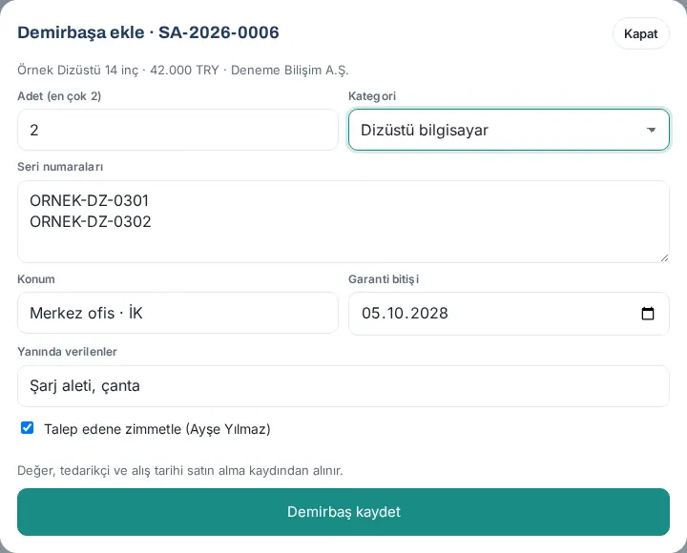Open the calendar picker icon for Garanti bitişi
Viewport: 687px width, 553px height.
(x=648, y=314)
